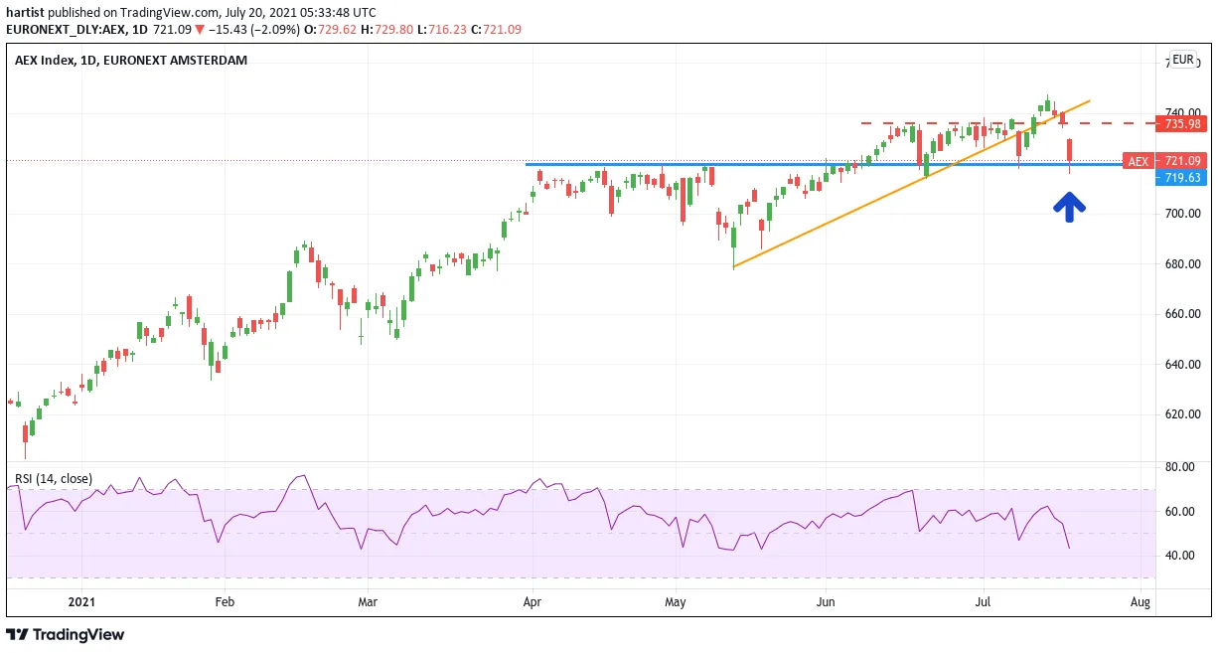The height and width of the screenshot is (653, 1218).
Task: Select the EUR currency label box
Action: coord(1183,60)
